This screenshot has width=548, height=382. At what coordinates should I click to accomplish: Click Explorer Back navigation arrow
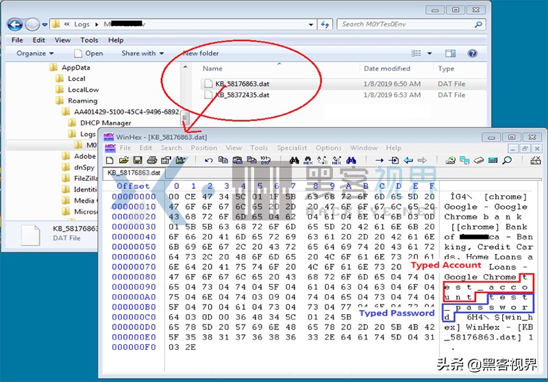tap(15, 25)
